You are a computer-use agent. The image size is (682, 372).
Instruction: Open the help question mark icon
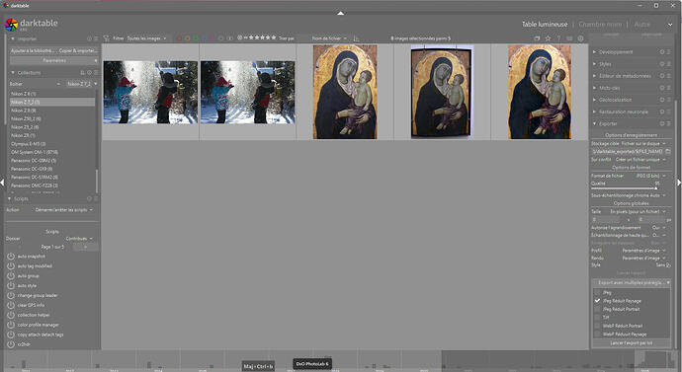pyautogui.click(x=558, y=38)
